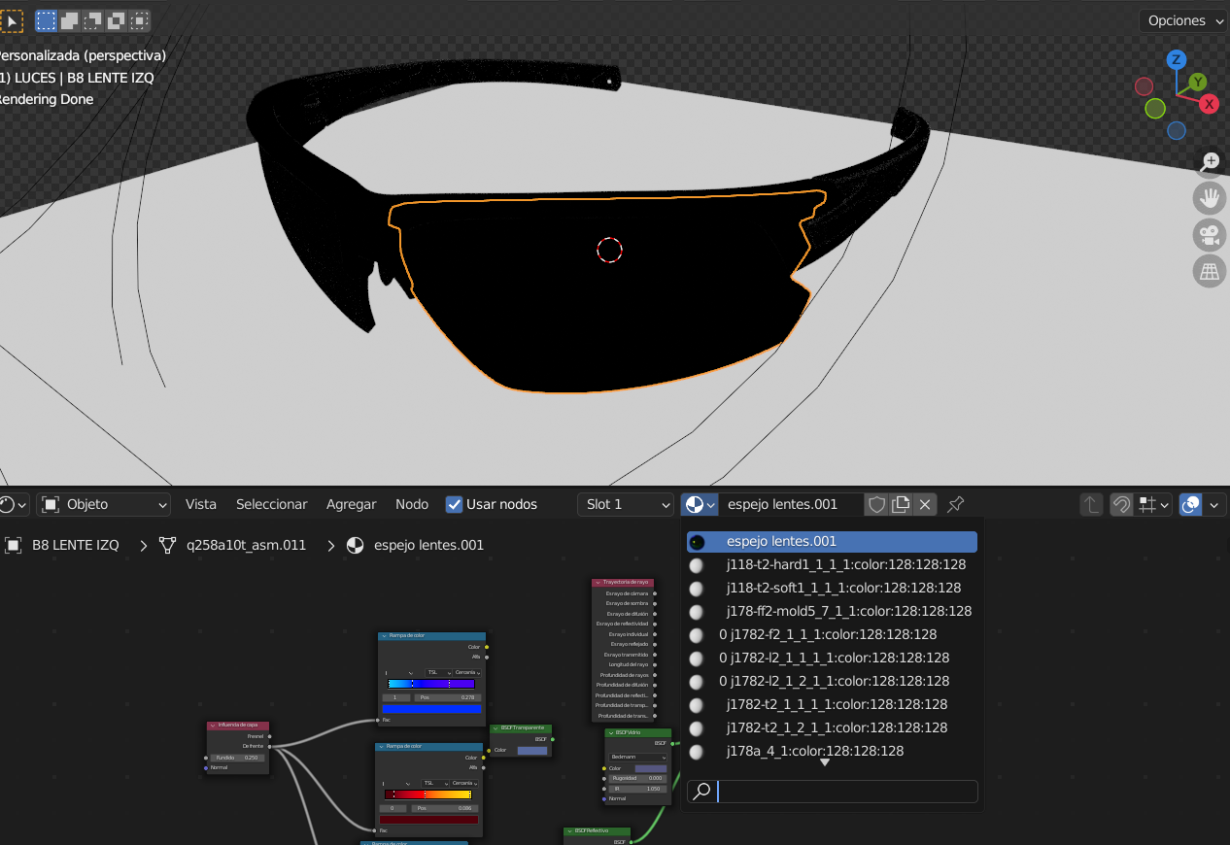Choose the subtract selection mode icon
The height and width of the screenshot is (845, 1230).
[x=93, y=20]
